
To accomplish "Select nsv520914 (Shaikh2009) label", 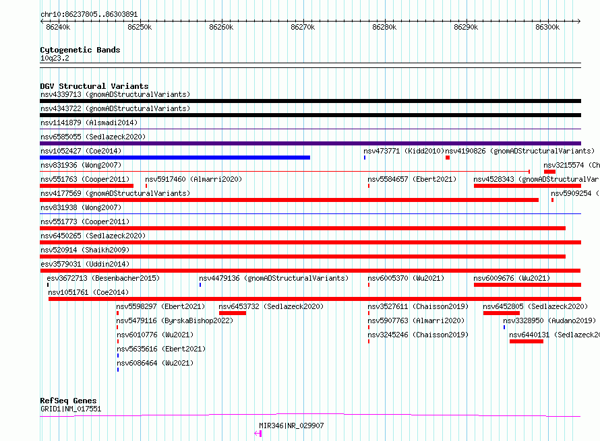I will pyautogui.click(x=85, y=250).
